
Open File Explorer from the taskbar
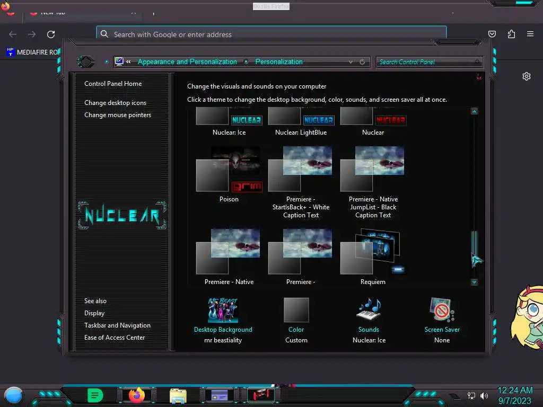click(x=178, y=396)
